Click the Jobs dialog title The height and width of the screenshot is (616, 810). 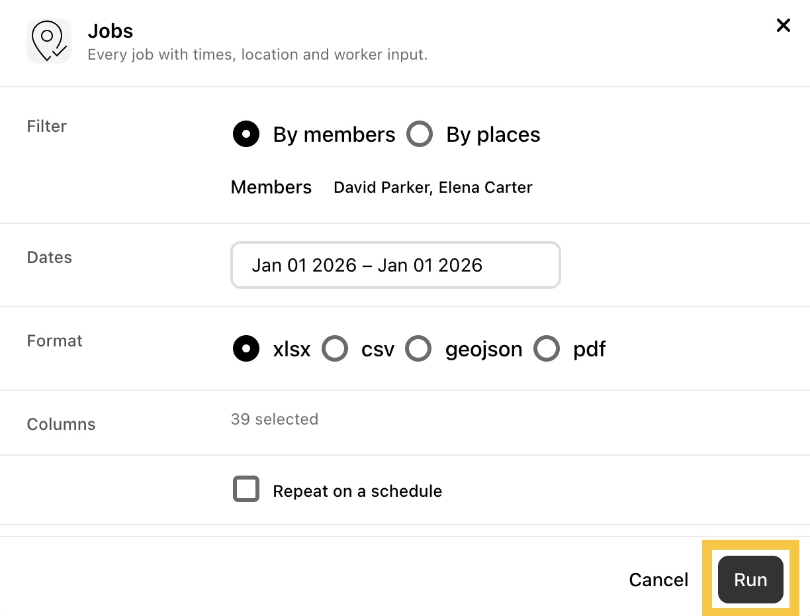111,31
